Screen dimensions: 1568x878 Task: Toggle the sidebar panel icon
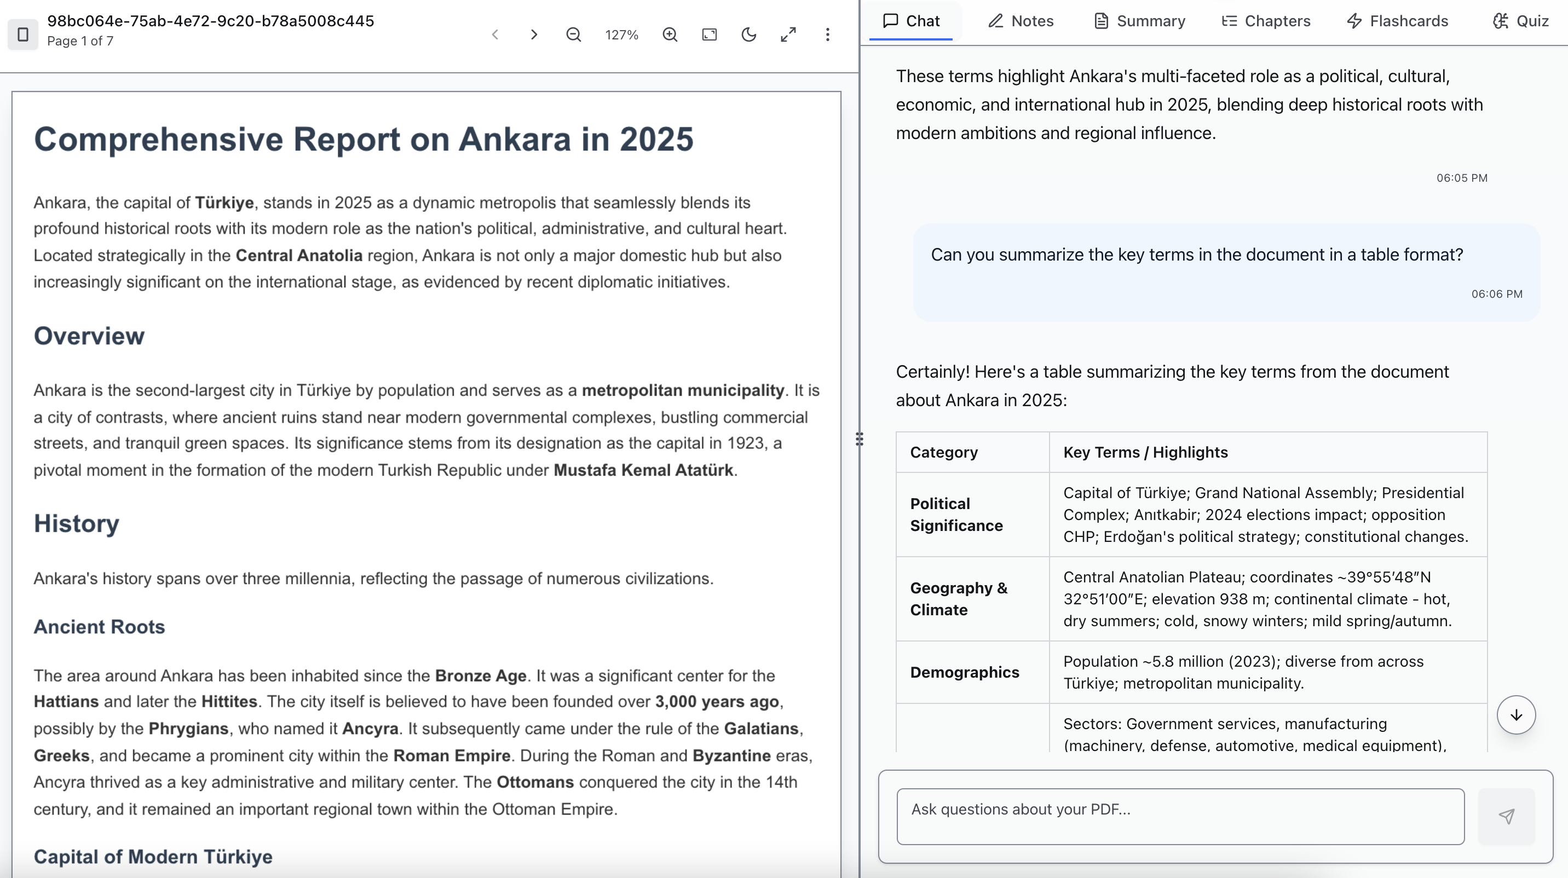[22, 34]
